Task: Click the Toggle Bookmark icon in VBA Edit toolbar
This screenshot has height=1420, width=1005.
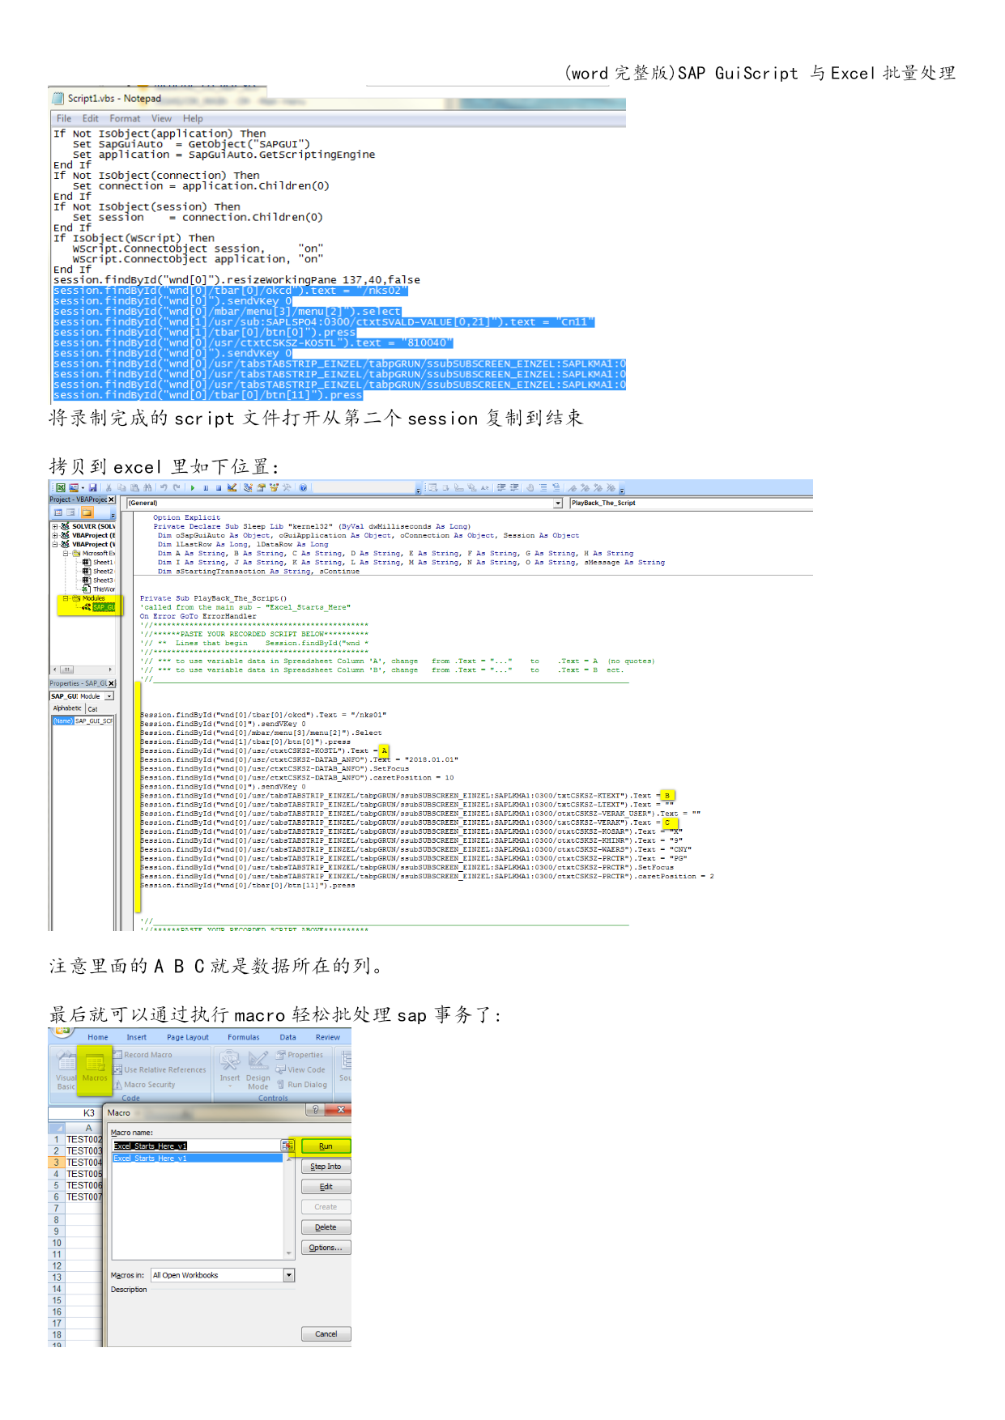Action: click(x=573, y=487)
